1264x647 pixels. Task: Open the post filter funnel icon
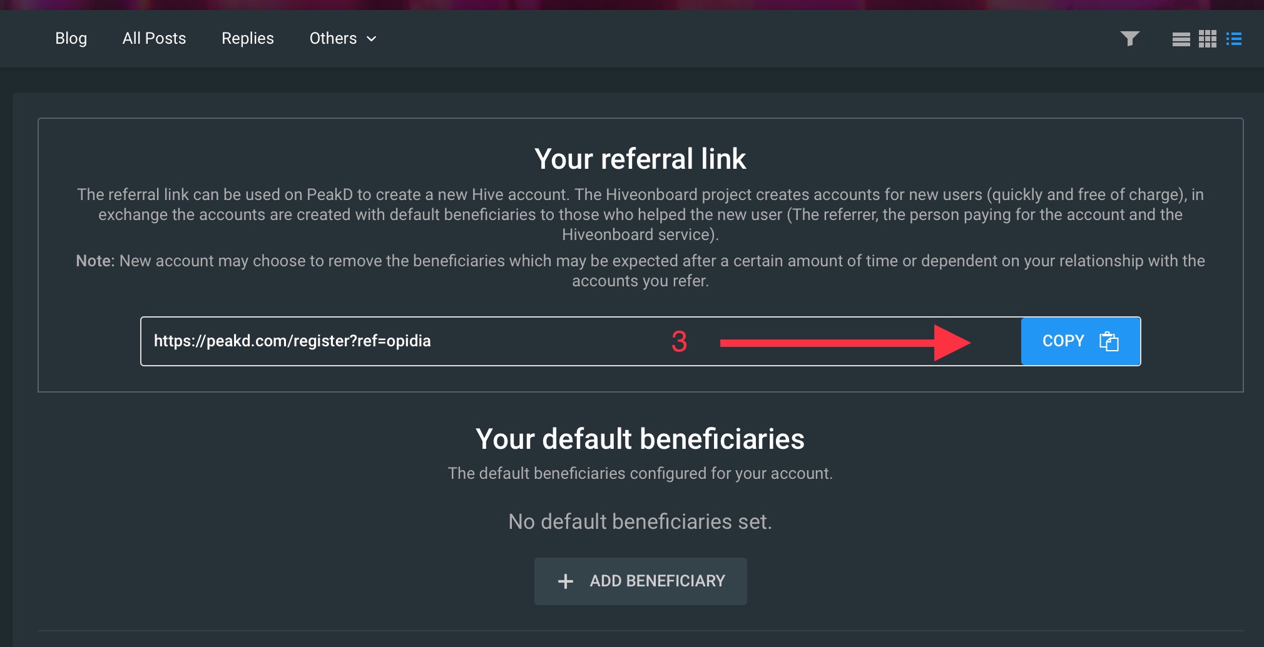(x=1129, y=39)
